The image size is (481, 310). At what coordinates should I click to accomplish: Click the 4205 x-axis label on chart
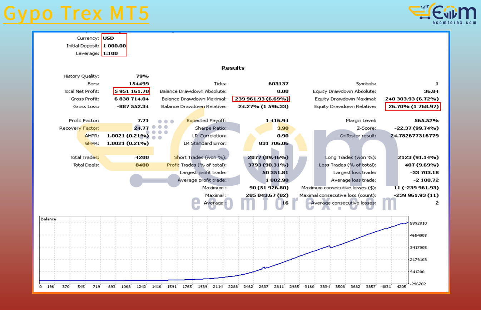401,286
